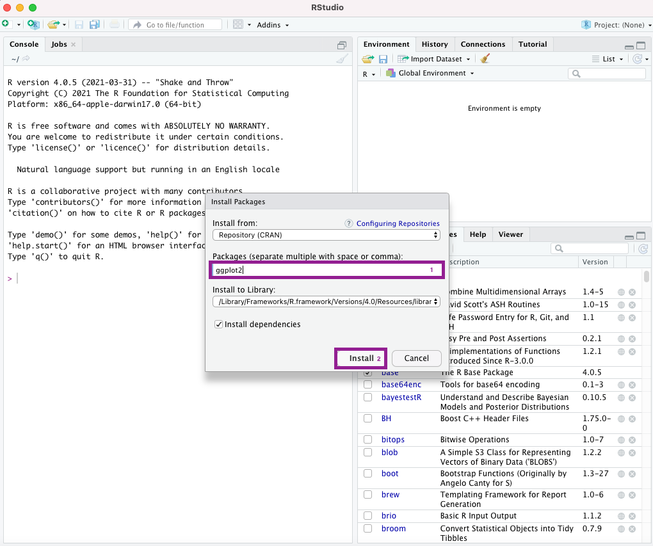
Task: Click the clear environment broom icon
Action: coord(485,59)
